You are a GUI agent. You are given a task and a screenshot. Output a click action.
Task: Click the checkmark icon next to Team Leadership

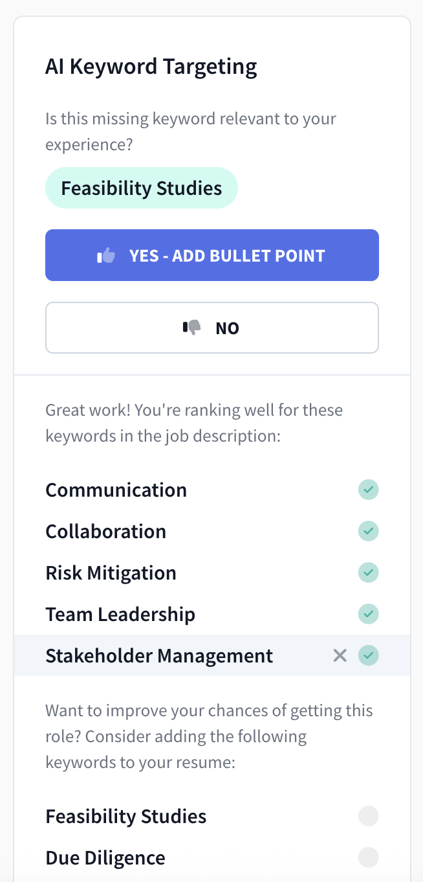pyautogui.click(x=368, y=614)
